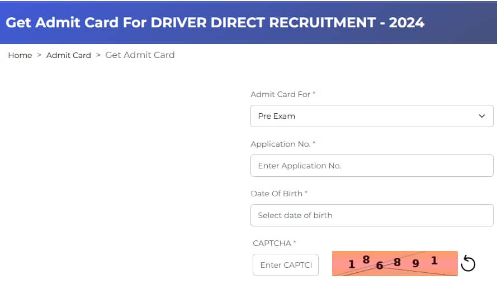The image size is (497, 285).
Task: Select the Get Admit Card breadcrumb item
Action: point(140,55)
